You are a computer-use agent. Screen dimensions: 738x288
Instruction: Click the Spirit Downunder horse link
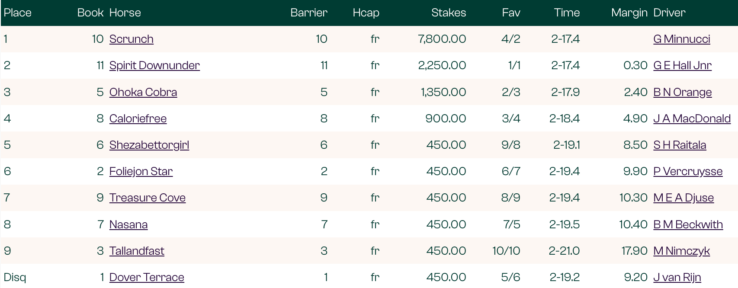pyautogui.click(x=154, y=65)
